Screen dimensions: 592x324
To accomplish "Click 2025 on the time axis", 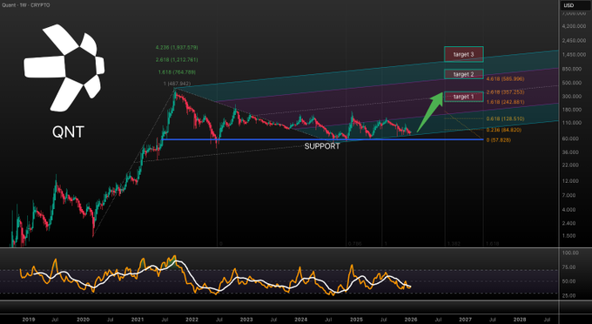I will (356, 320).
